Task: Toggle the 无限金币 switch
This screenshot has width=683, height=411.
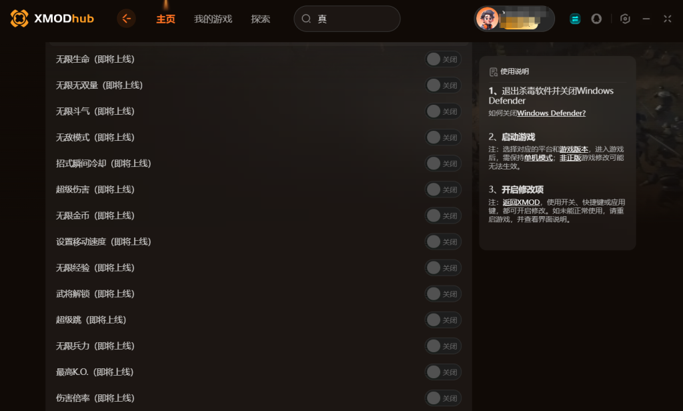Action: point(443,216)
